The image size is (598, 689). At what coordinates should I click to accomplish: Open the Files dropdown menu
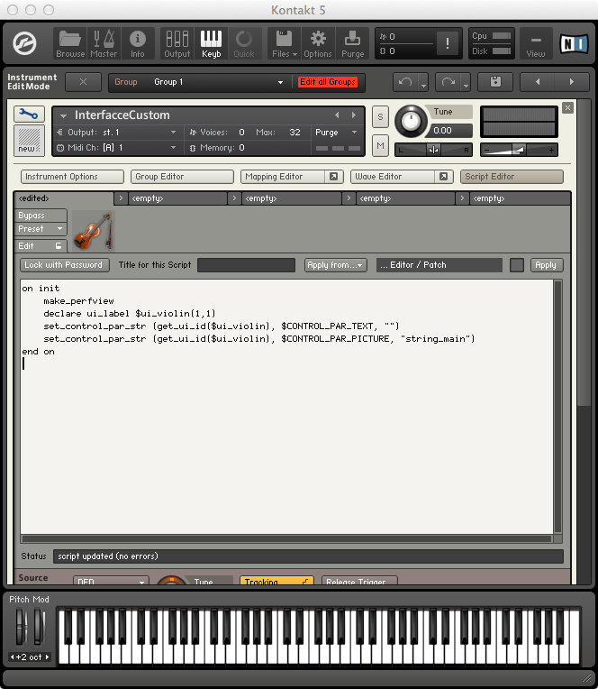click(x=284, y=42)
